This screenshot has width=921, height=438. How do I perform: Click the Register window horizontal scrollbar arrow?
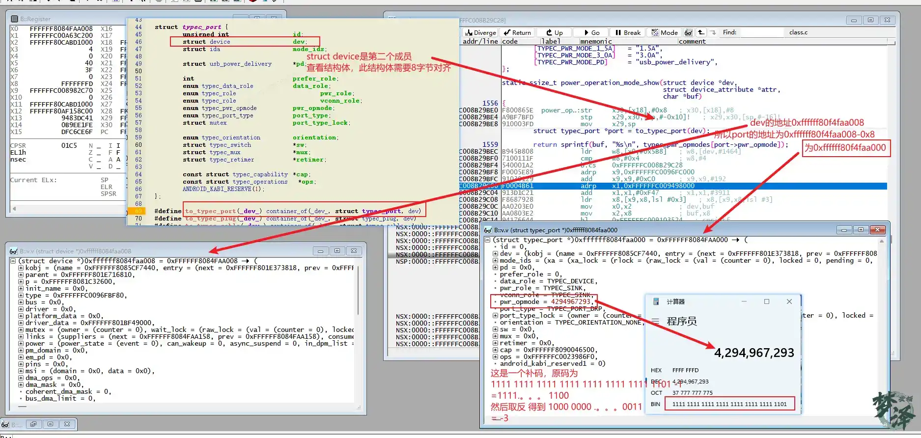[x=14, y=208]
